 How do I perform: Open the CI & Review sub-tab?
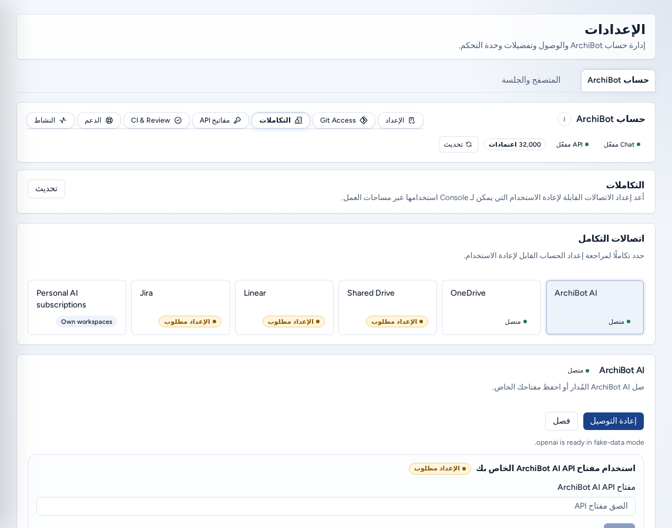click(x=156, y=120)
